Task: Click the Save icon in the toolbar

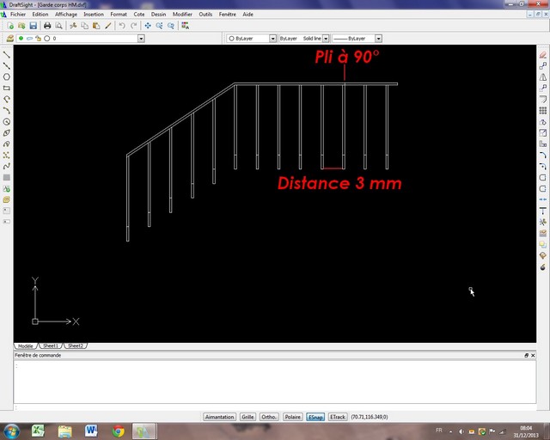Action: [32, 26]
